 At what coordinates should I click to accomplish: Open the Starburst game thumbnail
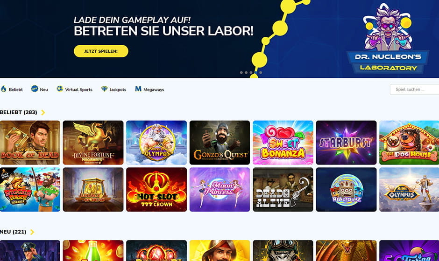point(347,143)
